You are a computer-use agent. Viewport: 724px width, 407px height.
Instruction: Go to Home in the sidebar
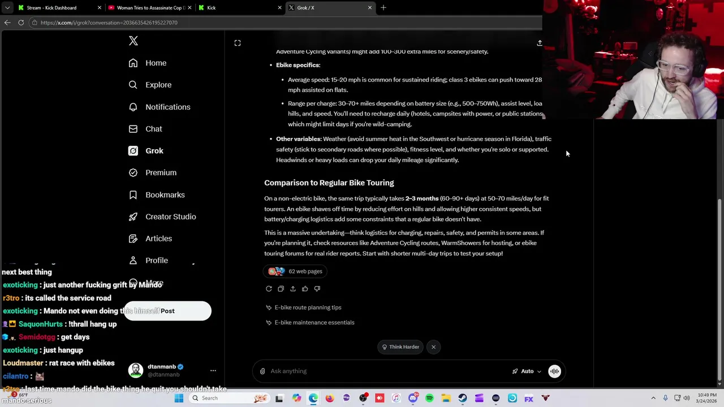[148, 63]
